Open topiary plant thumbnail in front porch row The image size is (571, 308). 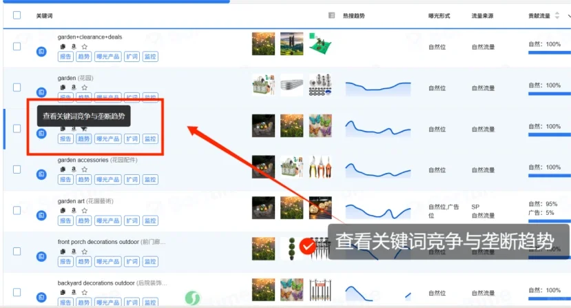(x=291, y=249)
